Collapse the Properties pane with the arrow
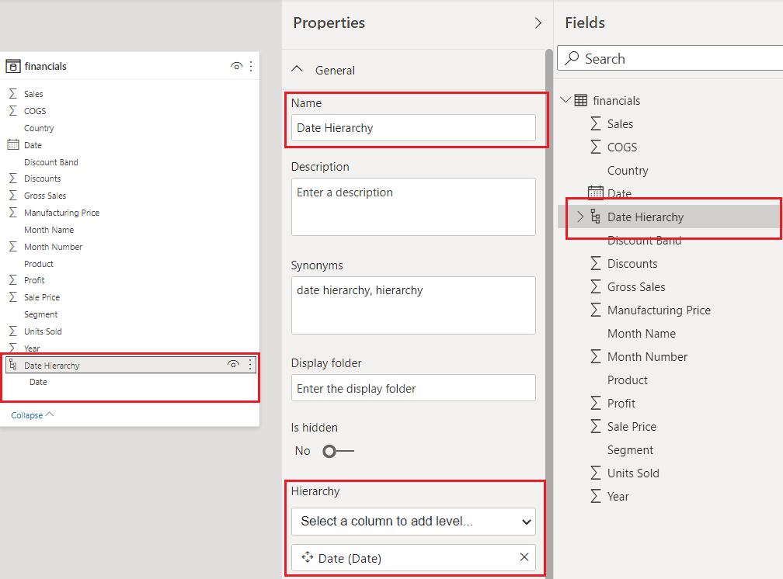783x579 pixels. click(x=538, y=23)
